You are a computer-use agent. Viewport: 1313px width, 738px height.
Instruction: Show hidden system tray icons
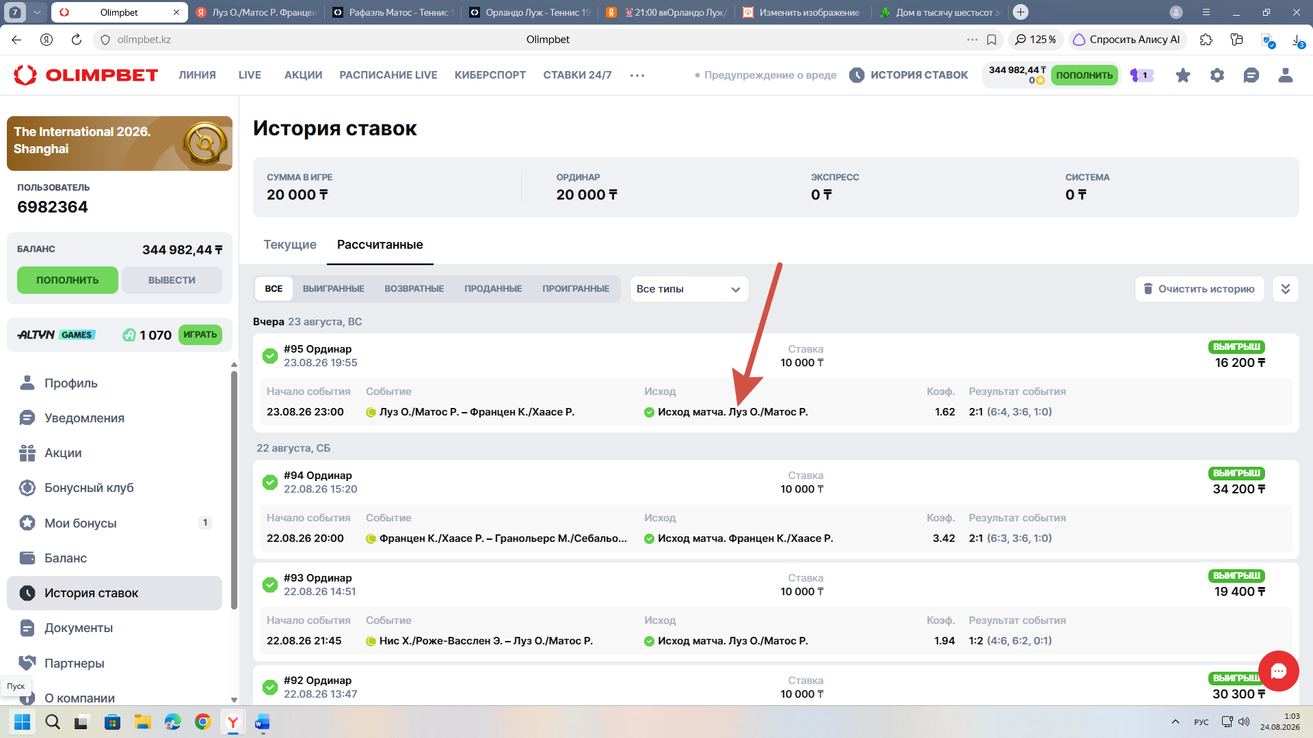pyautogui.click(x=1175, y=722)
